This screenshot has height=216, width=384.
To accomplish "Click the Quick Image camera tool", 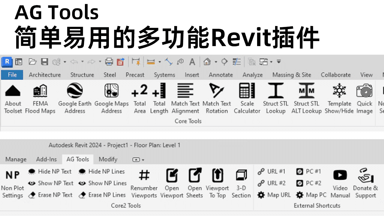I will [x=364, y=99].
